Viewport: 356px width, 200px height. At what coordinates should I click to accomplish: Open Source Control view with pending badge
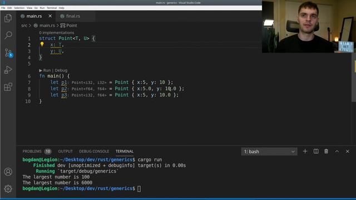coord(8,53)
